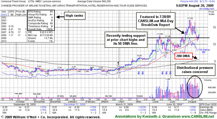
Task: Click the Composite Rating 99 row
Action: (x=40, y=23)
